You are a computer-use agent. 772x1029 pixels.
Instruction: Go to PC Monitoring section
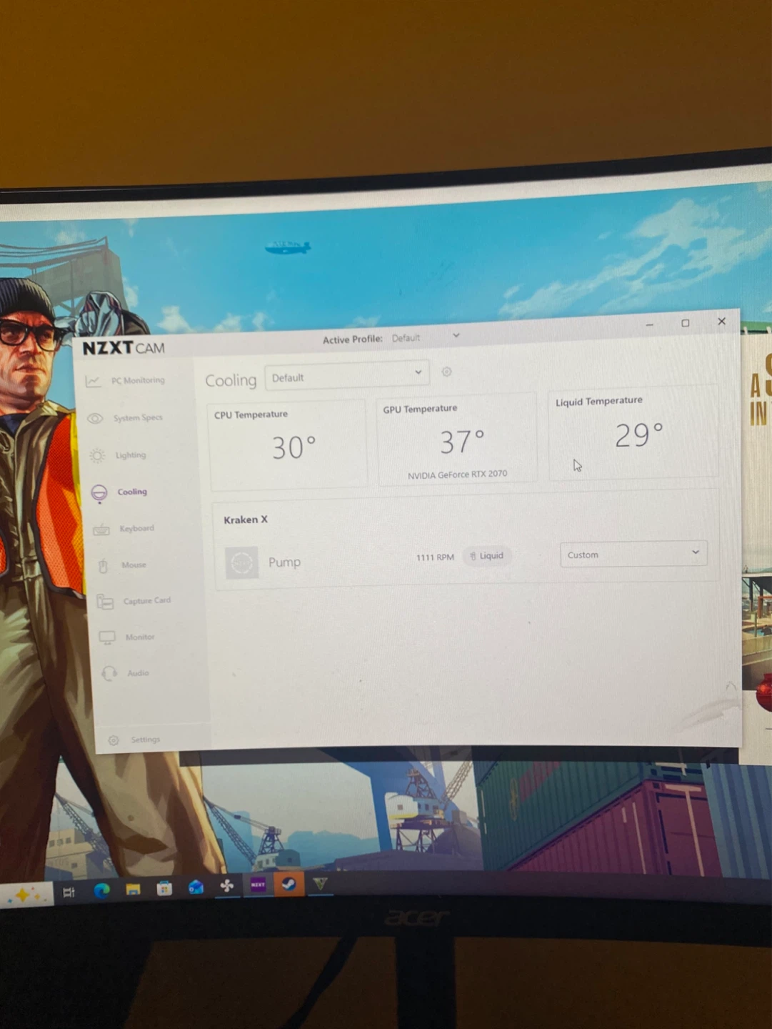pyautogui.click(x=138, y=380)
